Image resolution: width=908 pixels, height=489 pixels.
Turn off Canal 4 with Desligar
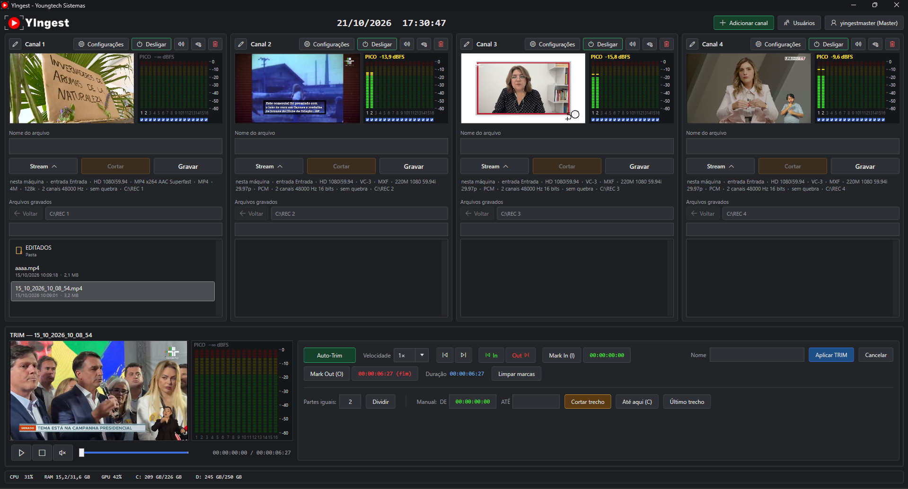pos(829,44)
